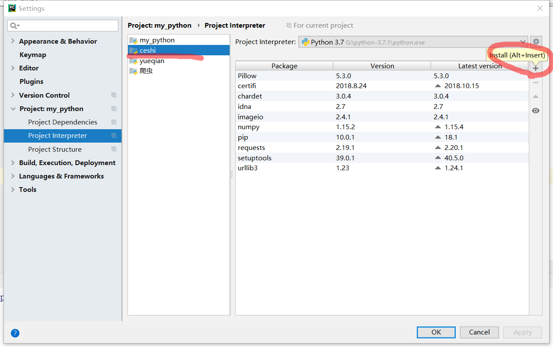Click the search magnifier icon in the settings search box

(15, 26)
